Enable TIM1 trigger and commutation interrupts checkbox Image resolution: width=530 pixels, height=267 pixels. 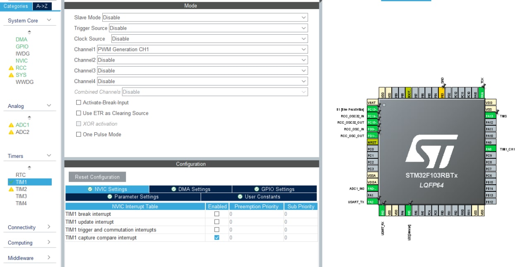(x=217, y=230)
